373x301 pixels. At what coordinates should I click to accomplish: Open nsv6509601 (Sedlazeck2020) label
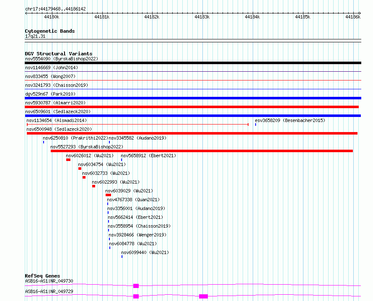point(58,112)
